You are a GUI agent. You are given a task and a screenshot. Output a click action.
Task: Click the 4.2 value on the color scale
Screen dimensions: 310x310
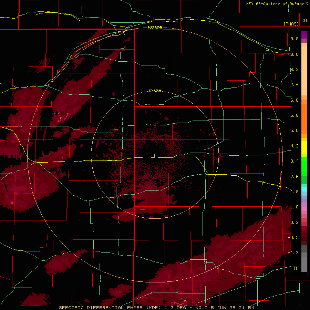pyautogui.click(x=294, y=146)
